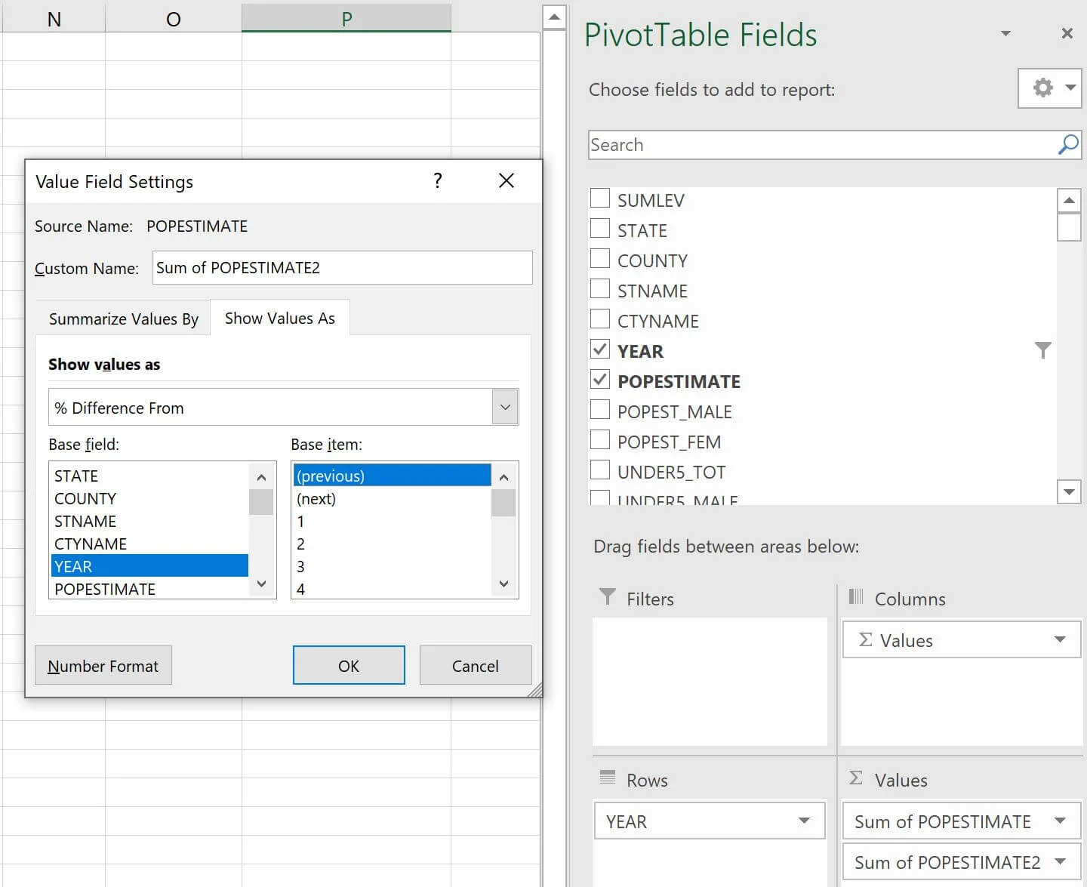Click Base item list scroll up arrow
The image size is (1087, 887).
tap(503, 477)
